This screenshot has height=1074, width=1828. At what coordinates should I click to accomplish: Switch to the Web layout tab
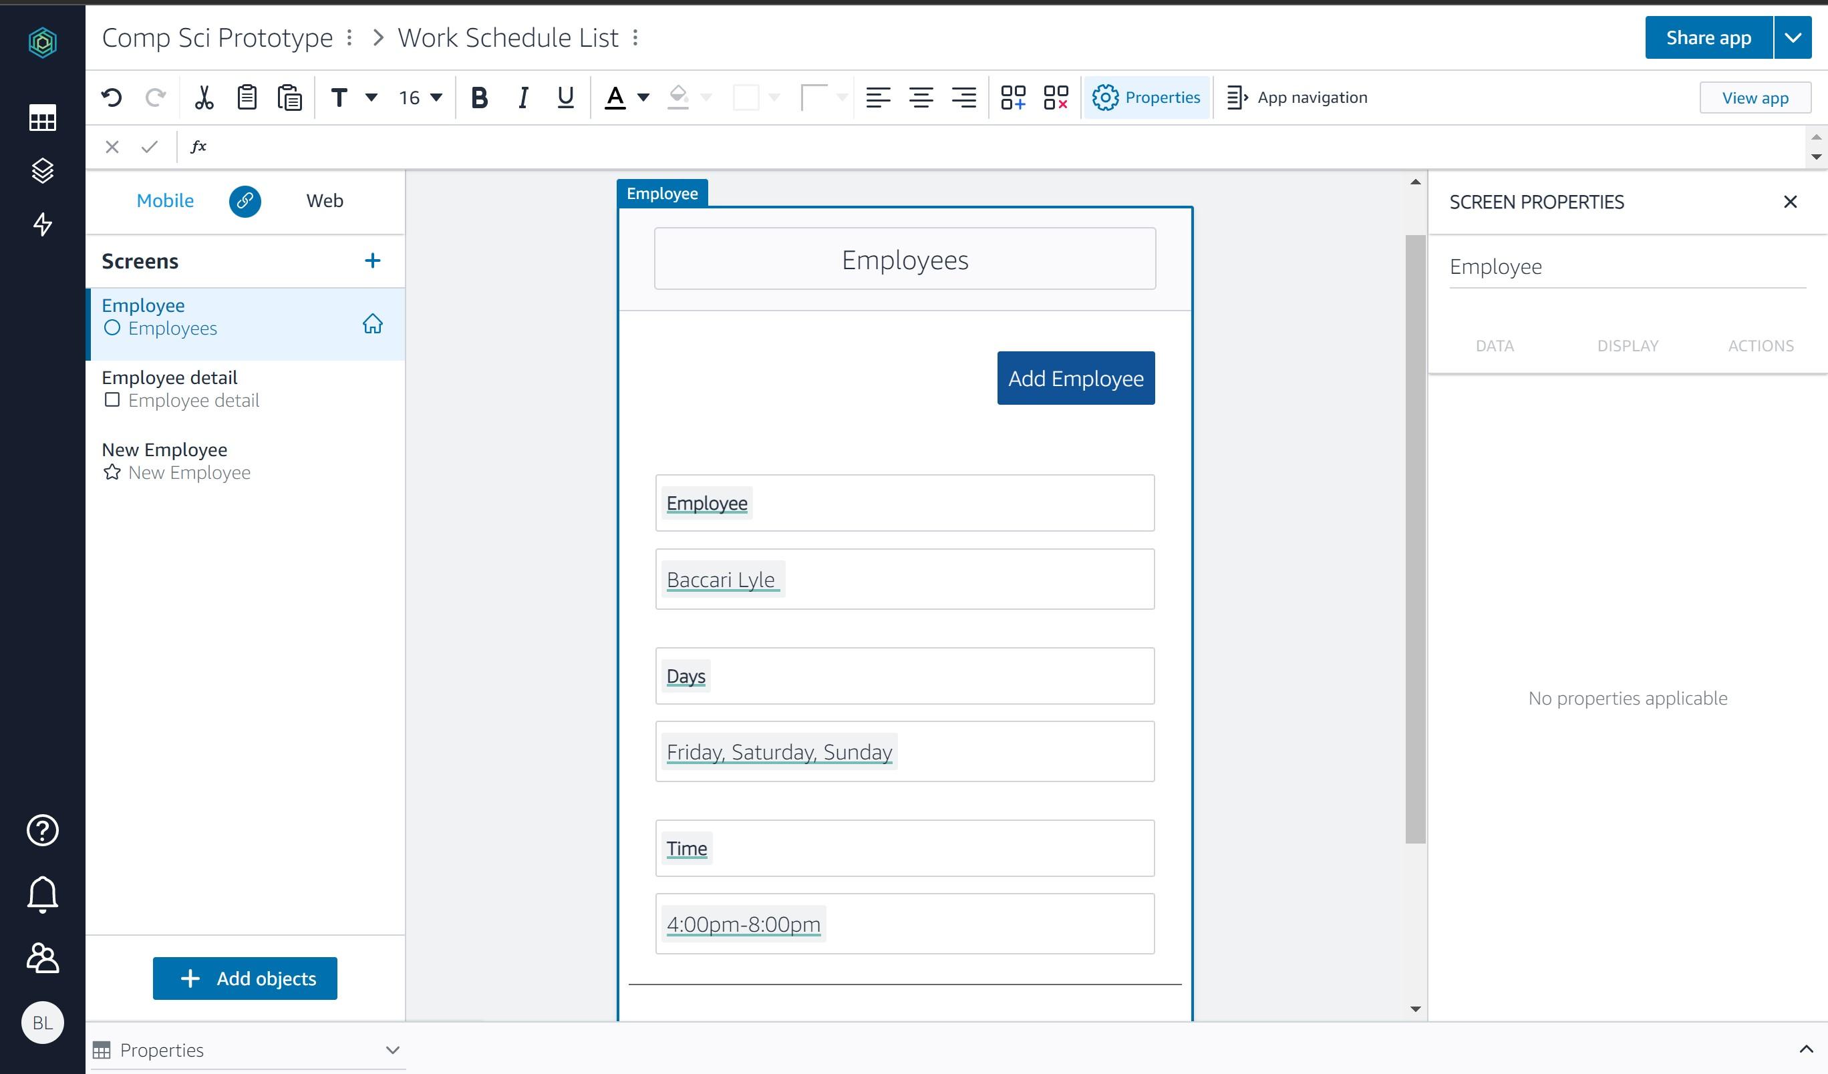coord(324,201)
